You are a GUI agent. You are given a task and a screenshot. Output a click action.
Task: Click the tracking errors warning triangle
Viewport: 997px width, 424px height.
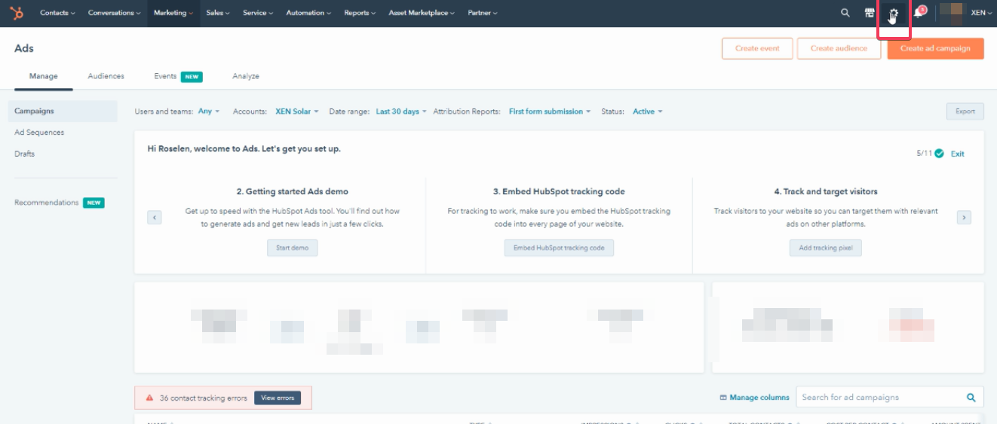150,398
